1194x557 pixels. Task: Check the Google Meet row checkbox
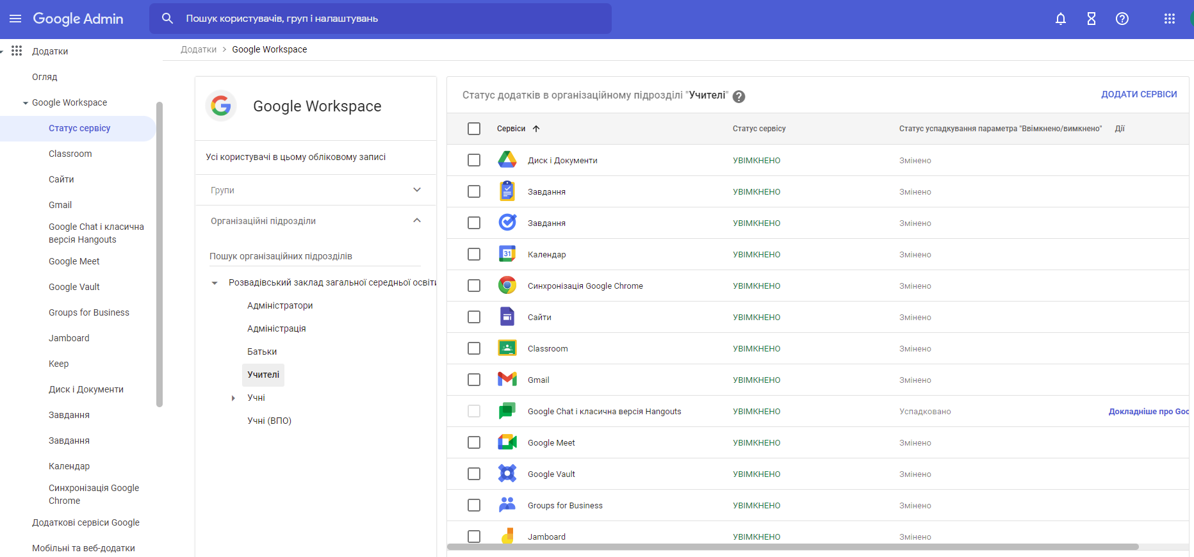point(474,442)
